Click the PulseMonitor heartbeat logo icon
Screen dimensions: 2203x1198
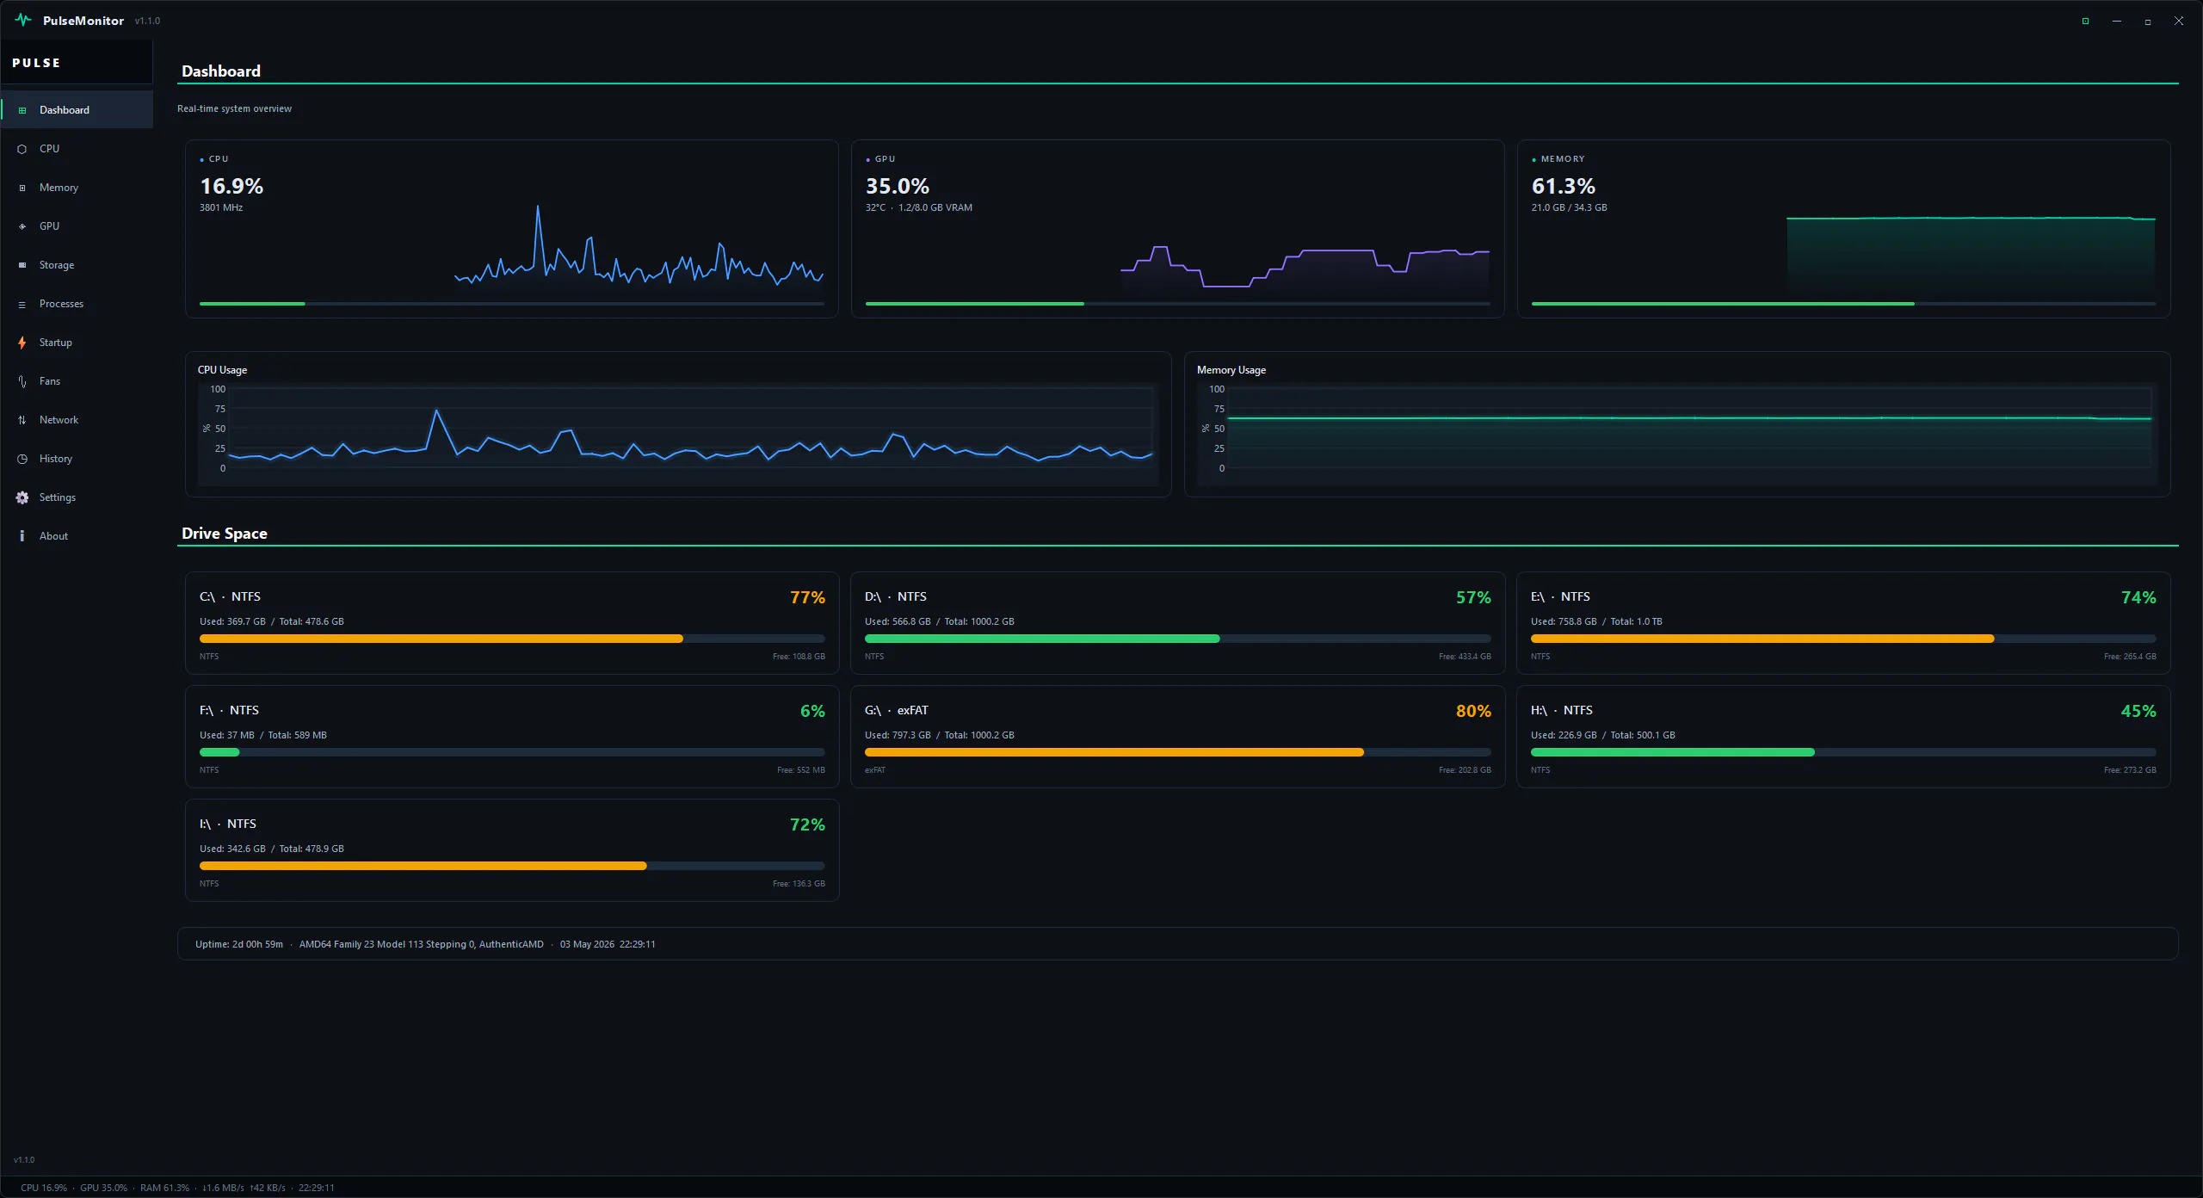(23, 20)
